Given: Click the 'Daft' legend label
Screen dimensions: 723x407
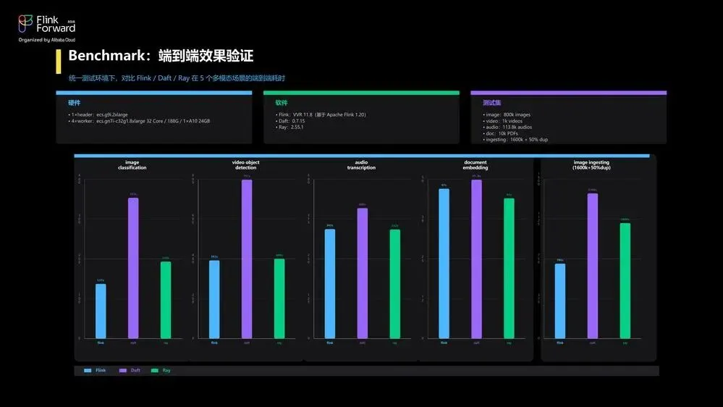Looking at the screenshot, I should pos(135,370).
